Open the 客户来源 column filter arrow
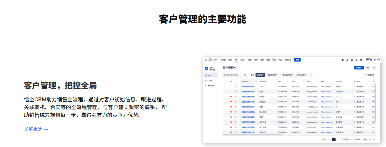The image size is (386, 147). point(275,82)
